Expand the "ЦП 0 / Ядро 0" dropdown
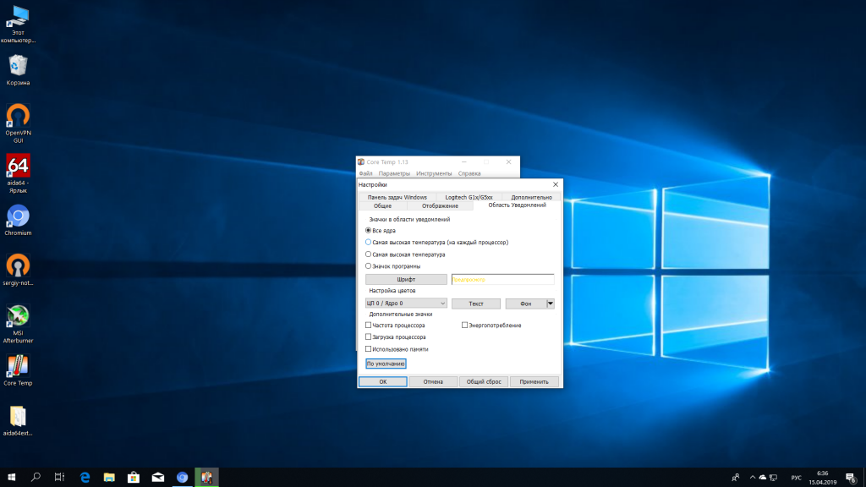This screenshot has height=487, width=866. 406,304
